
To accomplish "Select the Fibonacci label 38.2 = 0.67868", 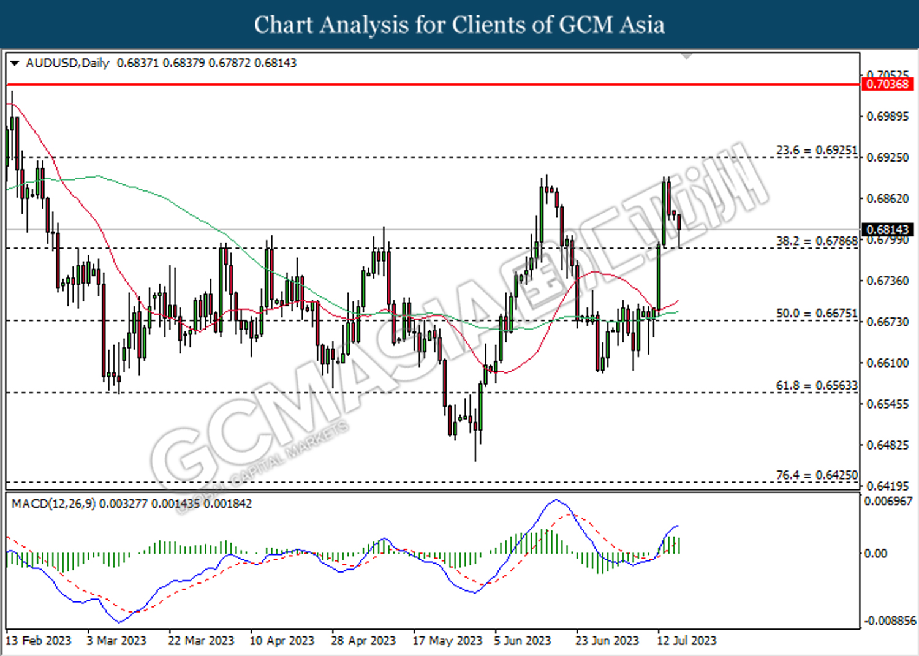I will coord(817,241).
